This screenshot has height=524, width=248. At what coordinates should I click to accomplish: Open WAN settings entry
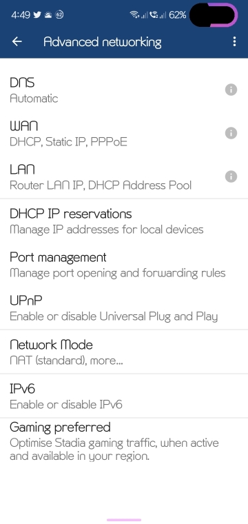coord(124,133)
